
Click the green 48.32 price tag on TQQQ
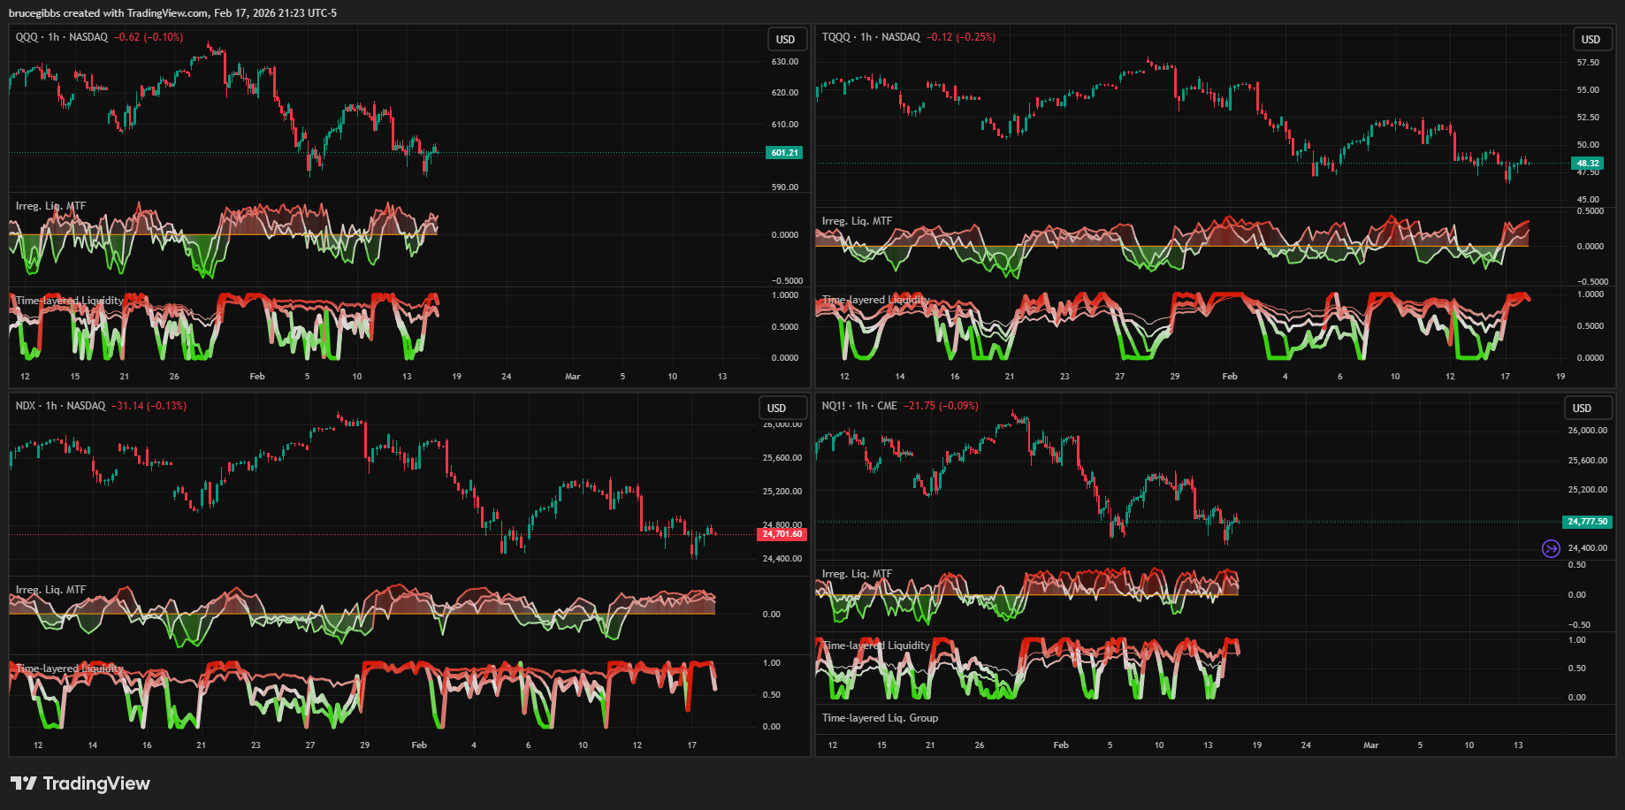click(x=1588, y=164)
